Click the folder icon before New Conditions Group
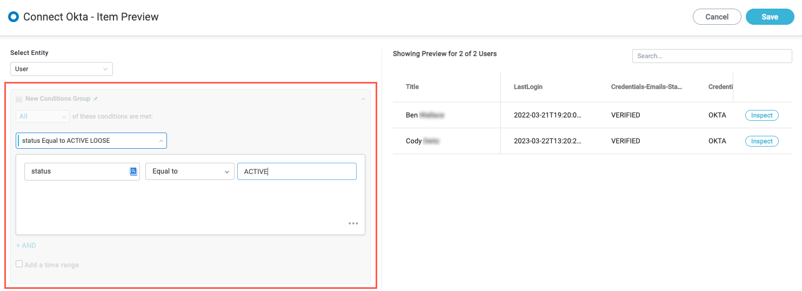Viewport: 802px width, 291px height. [x=19, y=99]
